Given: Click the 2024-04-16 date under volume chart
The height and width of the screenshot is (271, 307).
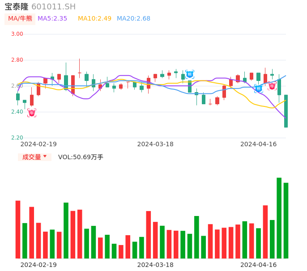Looking at the screenshot, I should (x=259, y=265).
